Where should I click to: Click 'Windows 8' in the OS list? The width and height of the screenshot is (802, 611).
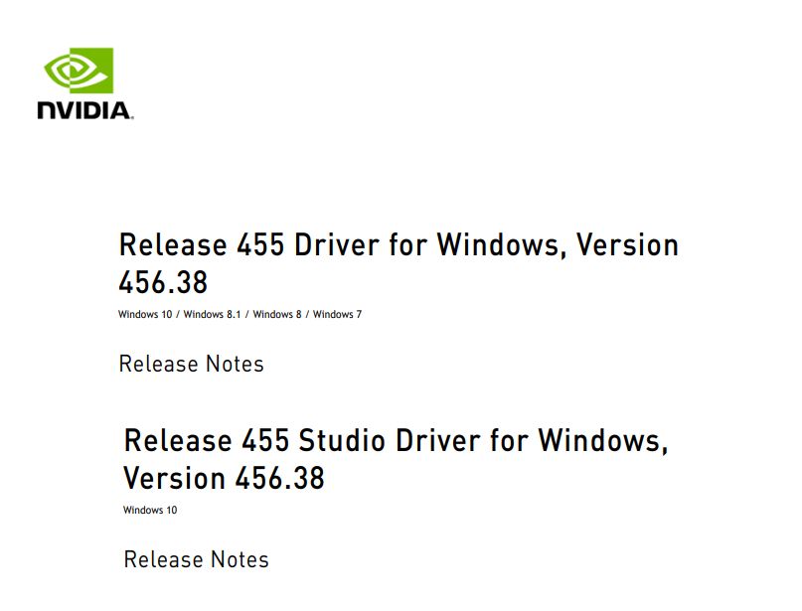pyautogui.click(x=277, y=315)
